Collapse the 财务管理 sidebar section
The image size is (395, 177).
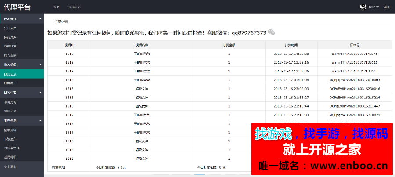tap(22, 93)
